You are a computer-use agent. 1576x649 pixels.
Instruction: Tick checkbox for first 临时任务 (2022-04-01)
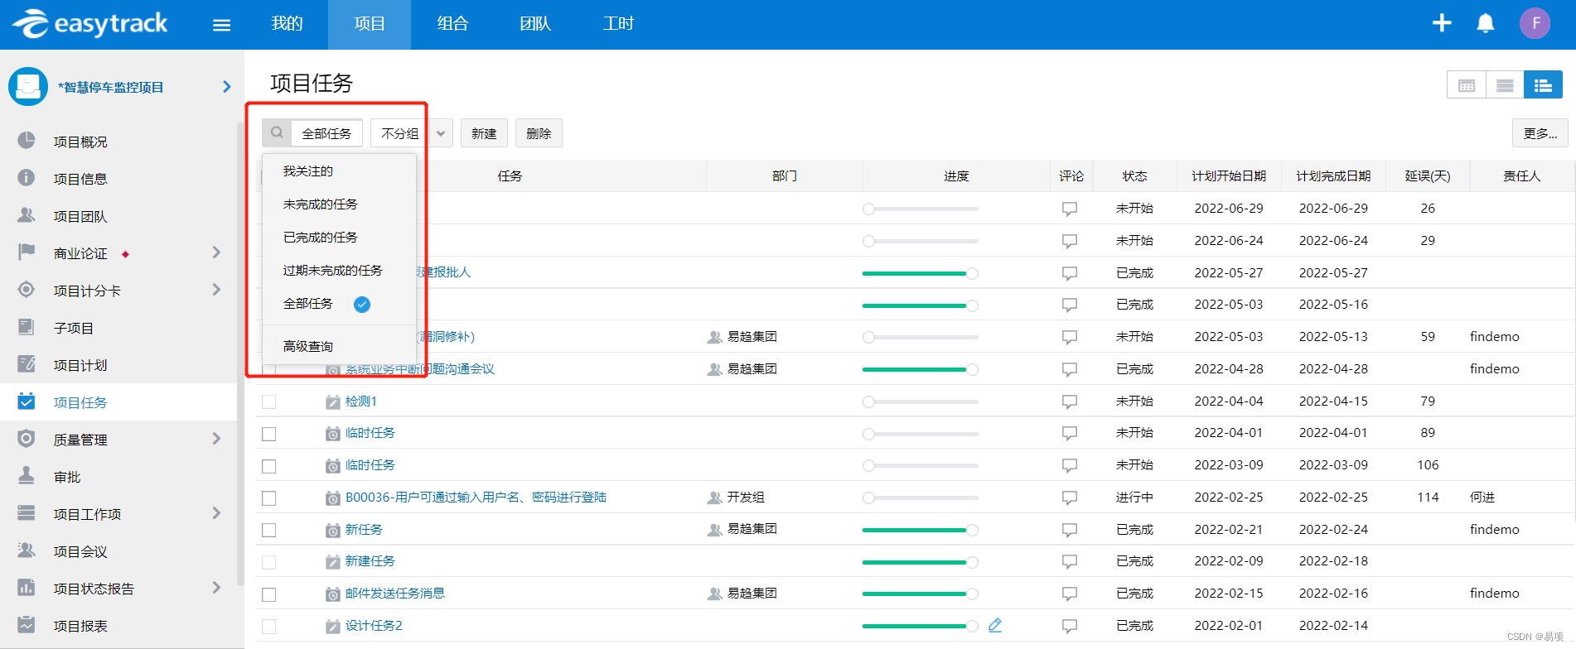pos(268,434)
